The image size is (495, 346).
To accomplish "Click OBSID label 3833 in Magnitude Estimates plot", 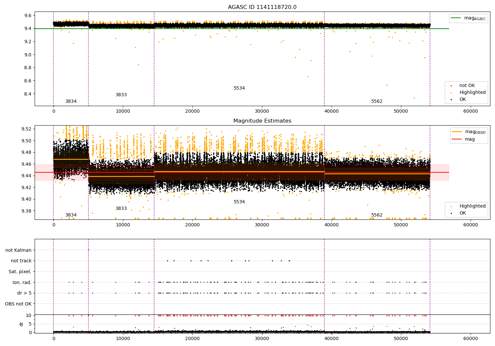I will click(121, 209).
